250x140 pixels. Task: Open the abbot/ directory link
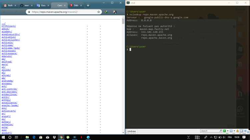[x=5, y=29]
